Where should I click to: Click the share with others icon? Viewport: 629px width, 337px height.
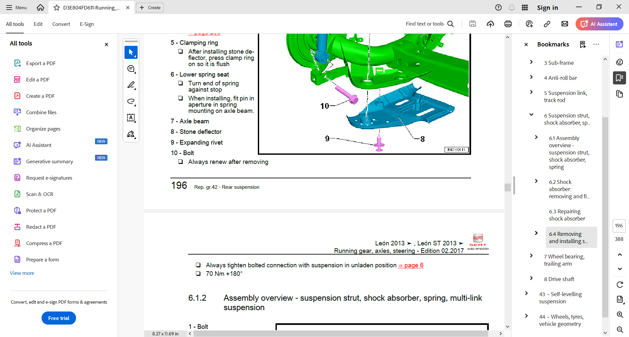(x=529, y=24)
